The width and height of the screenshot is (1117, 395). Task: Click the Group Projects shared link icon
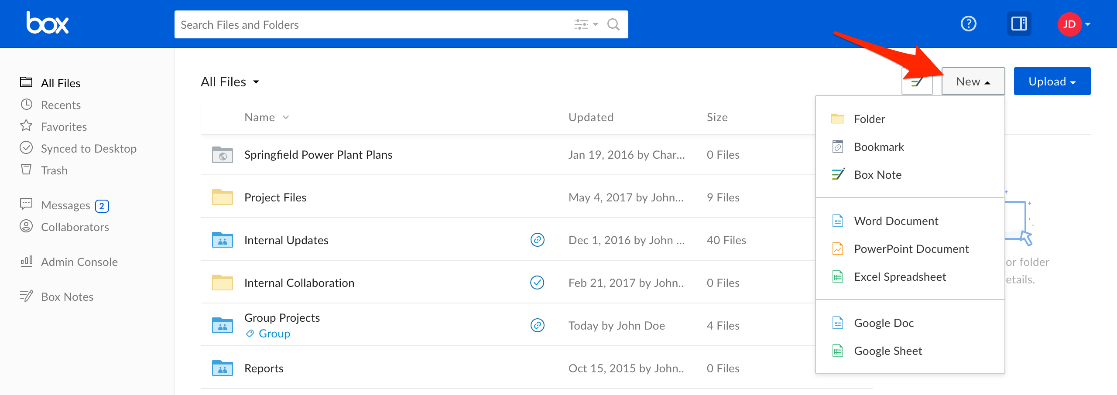pyautogui.click(x=537, y=325)
